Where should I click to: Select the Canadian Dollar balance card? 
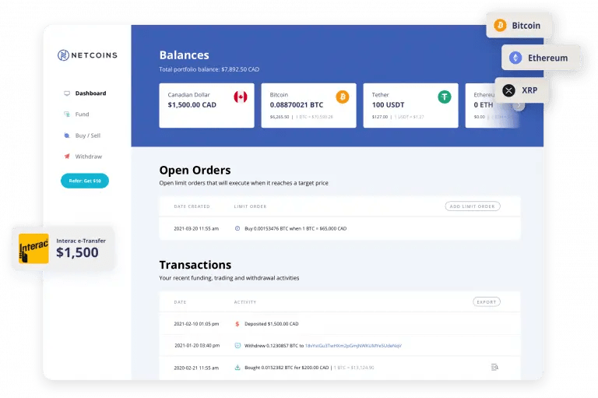click(x=206, y=105)
